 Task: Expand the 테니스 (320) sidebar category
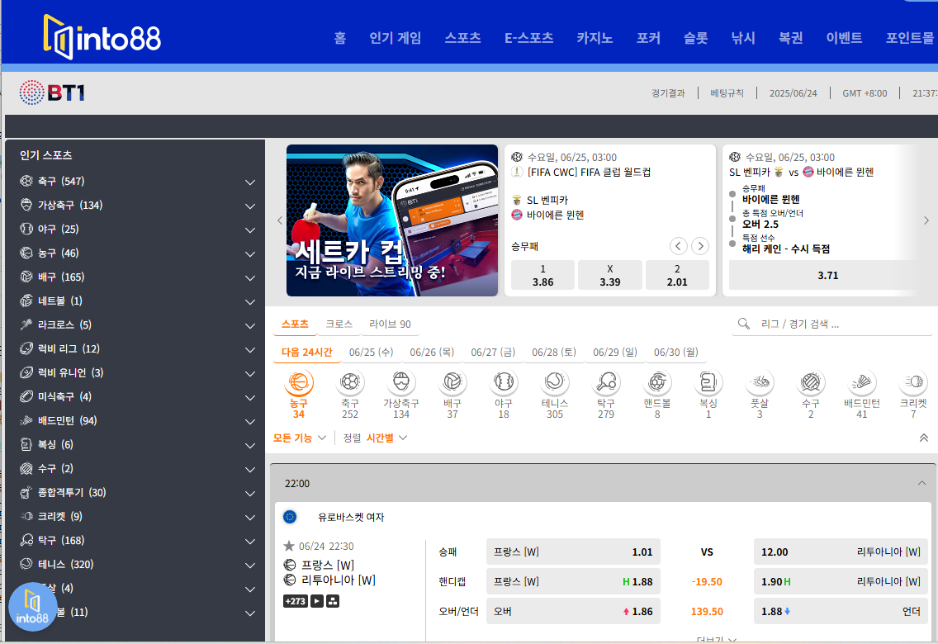point(250,565)
